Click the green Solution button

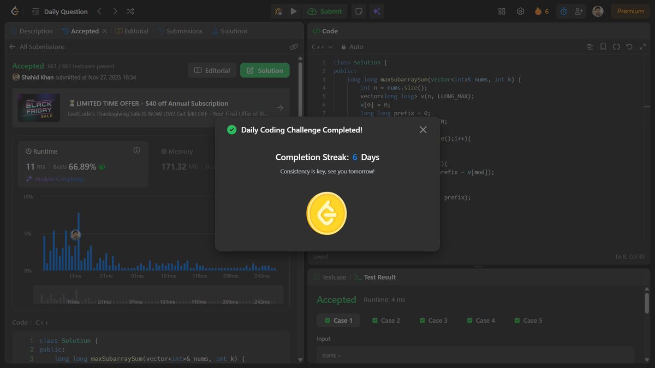click(x=265, y=70)
